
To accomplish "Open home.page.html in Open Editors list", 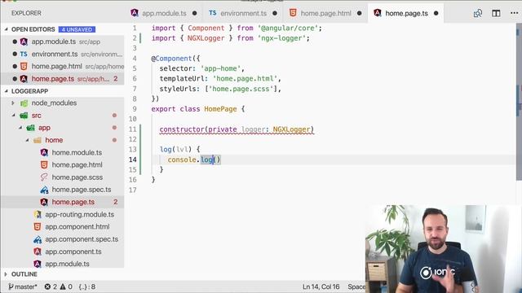I will 63,67.
